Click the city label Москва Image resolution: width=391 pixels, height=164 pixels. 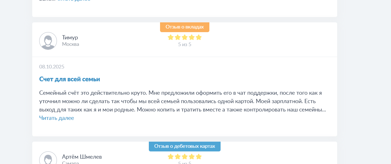coord(71,44)
